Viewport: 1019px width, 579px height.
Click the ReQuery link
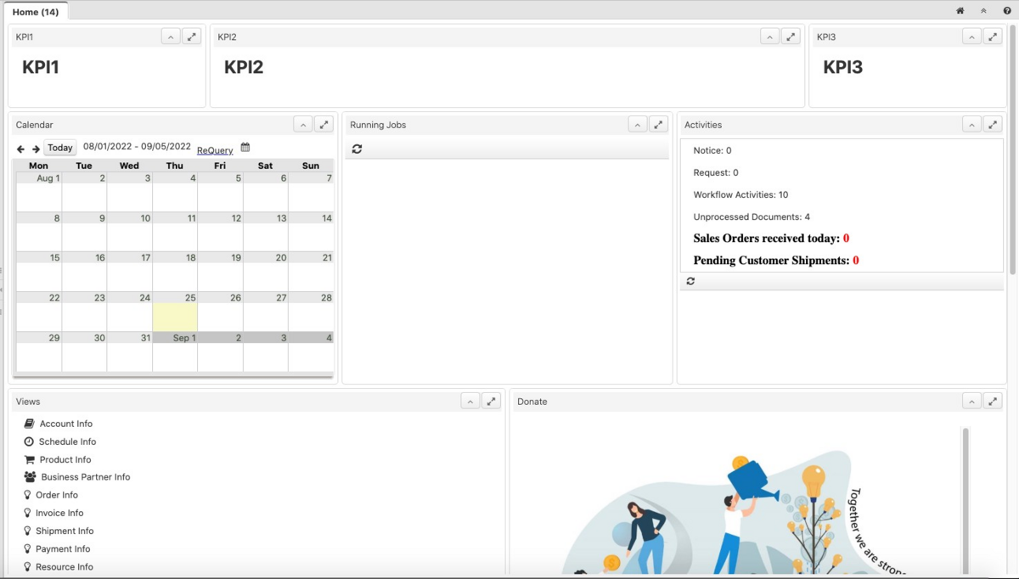pyautogui.click(x=215, y=150)
